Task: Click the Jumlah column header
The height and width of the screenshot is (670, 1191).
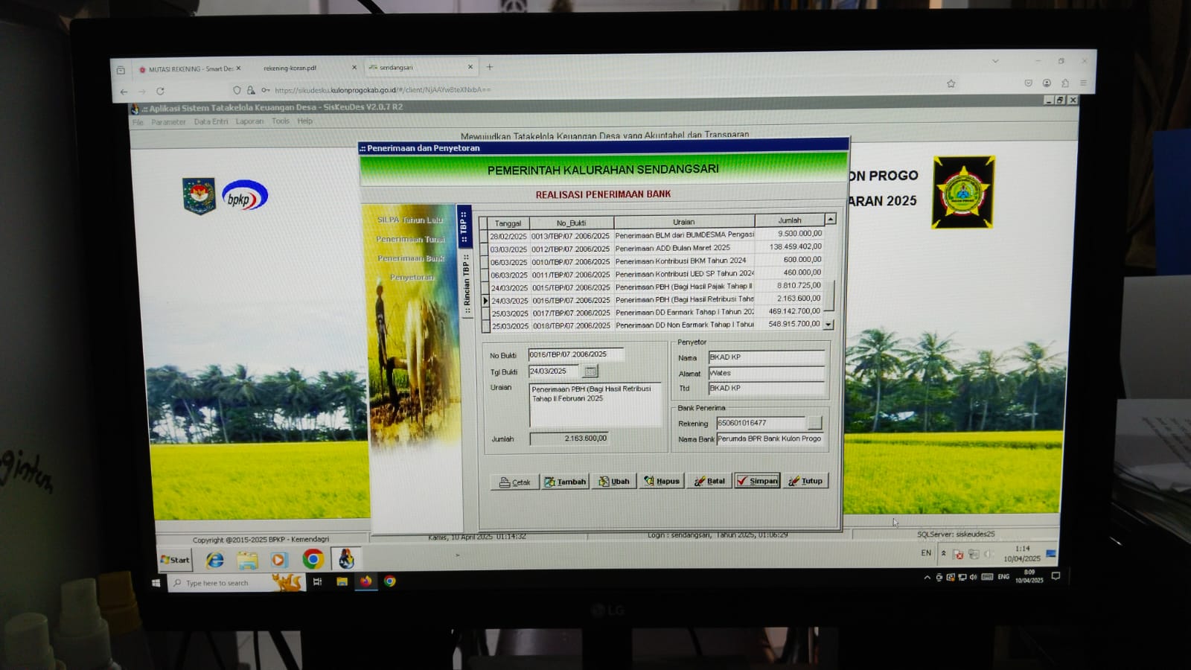Action: [790, 220]
